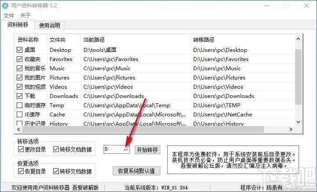This screenshot has width=317, height=192.
Task: Click the gear app icon in title bar
Action: click(x=5, y=5)
